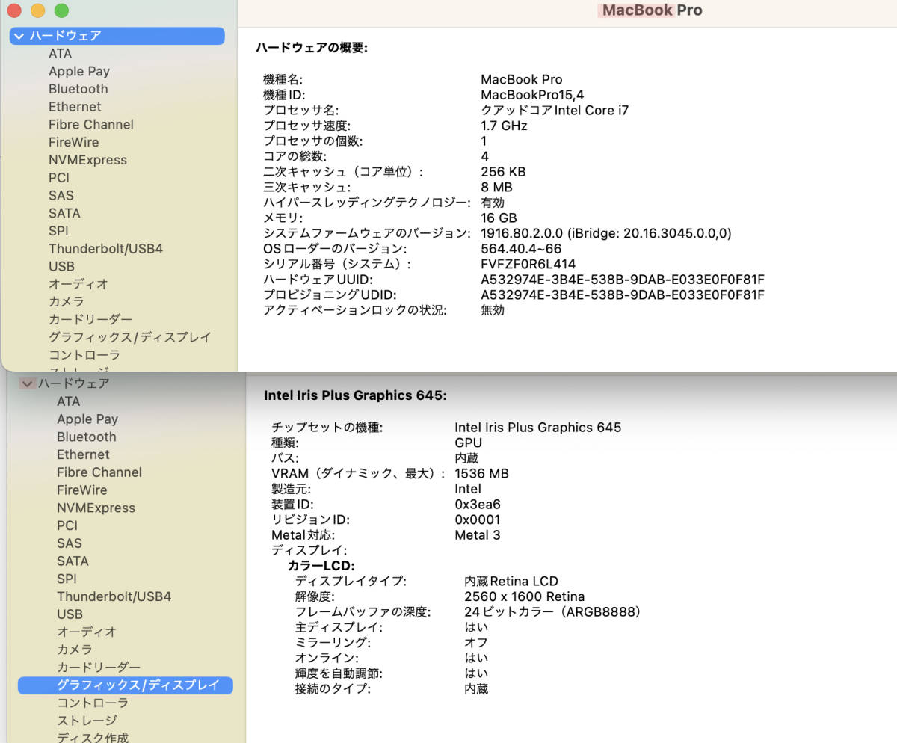The image size is (897, 743).
Task: Select Apple Pay in upper window sidebar
Action: pos(79,72)
